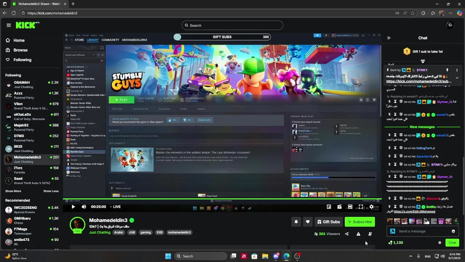
Task: Unpin the pinned chat message
Action: [447, 70]
